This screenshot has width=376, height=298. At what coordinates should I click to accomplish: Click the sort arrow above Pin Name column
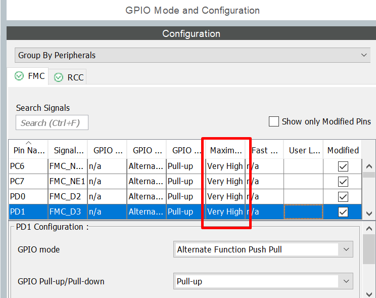[28, 143]
